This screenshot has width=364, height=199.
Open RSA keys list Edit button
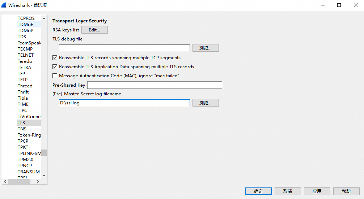click(x=94, y=30)
